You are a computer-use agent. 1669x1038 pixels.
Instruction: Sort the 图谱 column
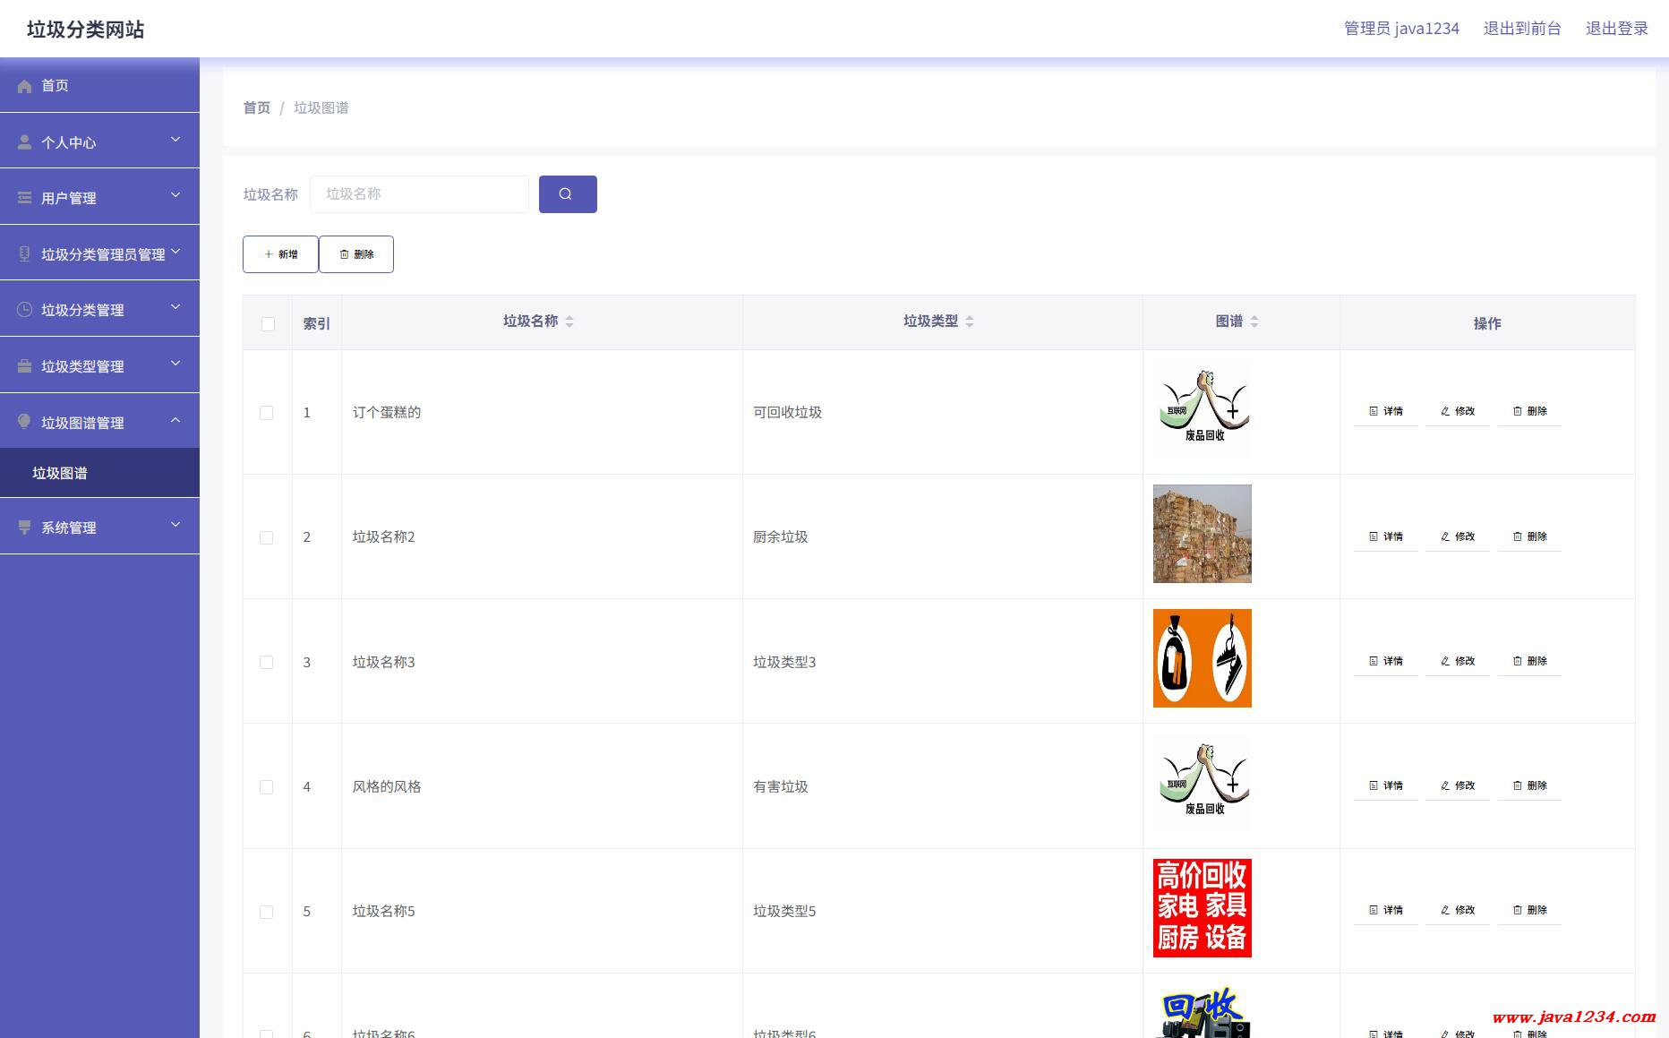pos(1254,322)
